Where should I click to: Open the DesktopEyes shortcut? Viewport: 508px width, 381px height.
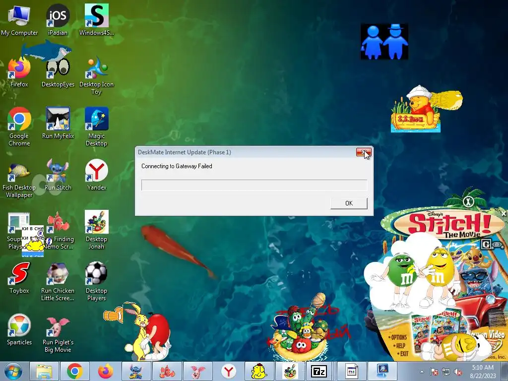click(x=58, y=72)
